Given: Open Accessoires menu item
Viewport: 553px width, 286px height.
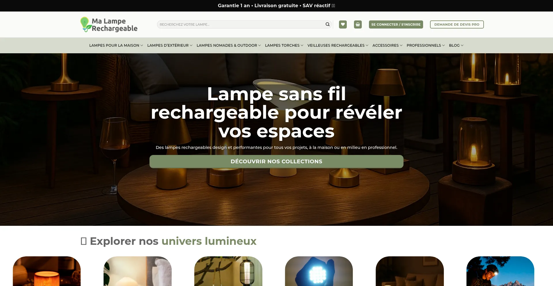Looking at the screenshot, I should [387, 46].
